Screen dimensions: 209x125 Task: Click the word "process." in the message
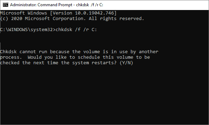point(11,57)
